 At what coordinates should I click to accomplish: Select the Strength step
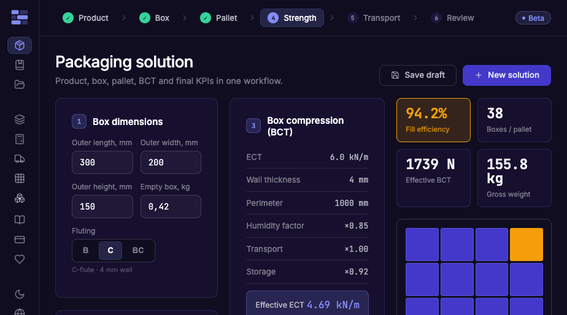(292, 18)
